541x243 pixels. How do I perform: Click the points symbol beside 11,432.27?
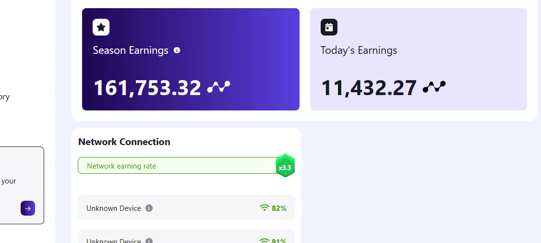coord(434,87)
